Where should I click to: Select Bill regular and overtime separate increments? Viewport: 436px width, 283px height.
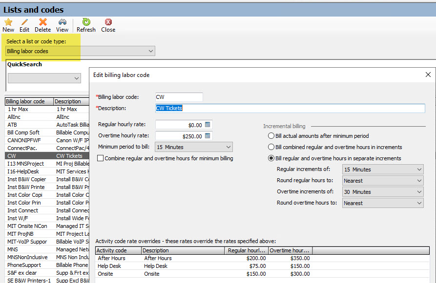coord(271,158)
